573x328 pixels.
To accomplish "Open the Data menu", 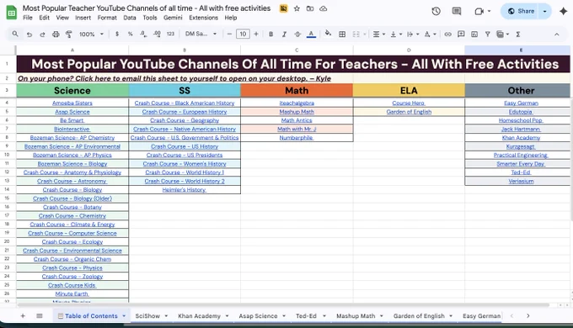I will 130,18.
